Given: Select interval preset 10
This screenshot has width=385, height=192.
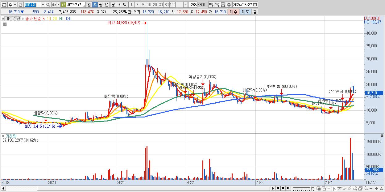Looking at the screenshot, I should (149, 5).
